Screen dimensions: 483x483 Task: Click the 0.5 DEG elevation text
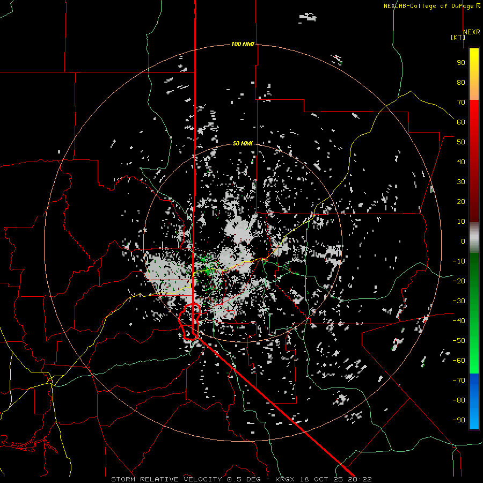pyautogui.click(x=244, y=479)
